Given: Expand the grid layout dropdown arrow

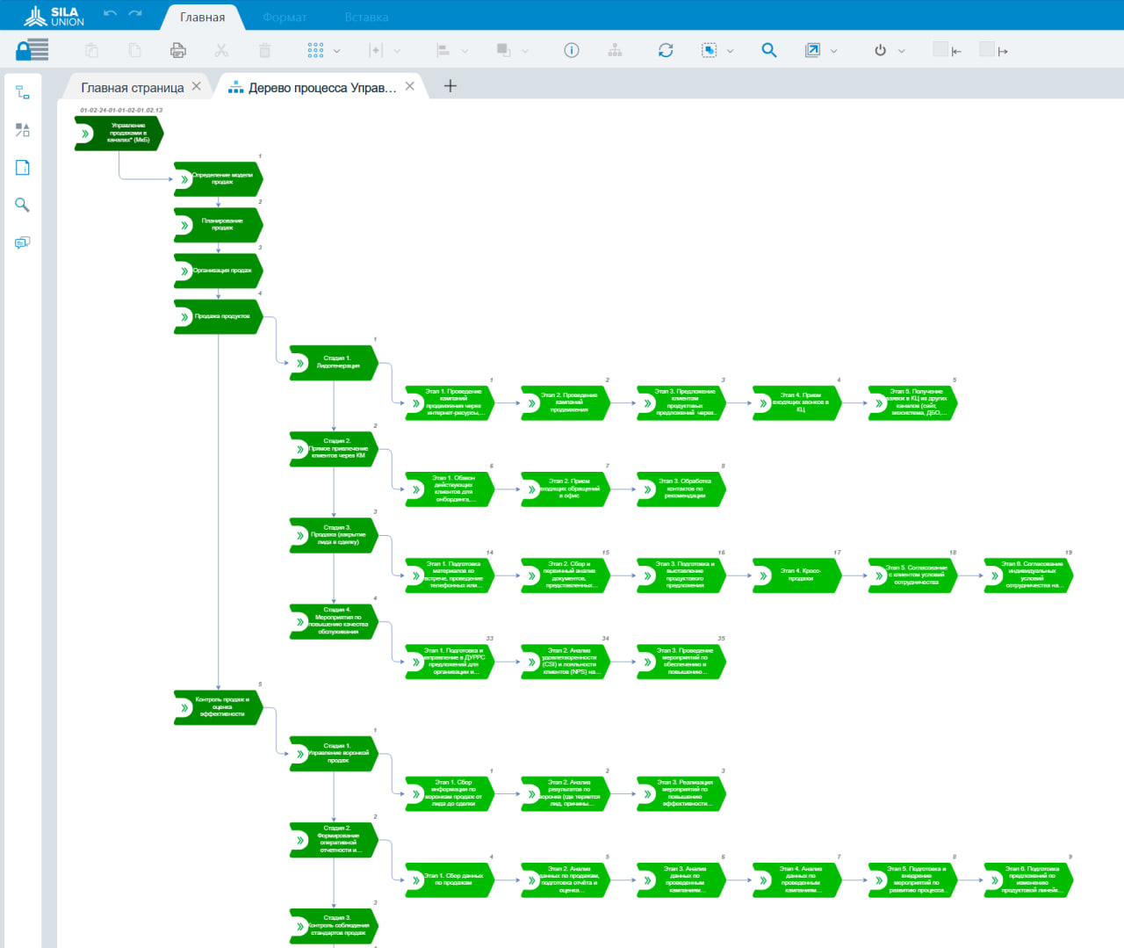Looking at the screenshot, I should (337, 52).
